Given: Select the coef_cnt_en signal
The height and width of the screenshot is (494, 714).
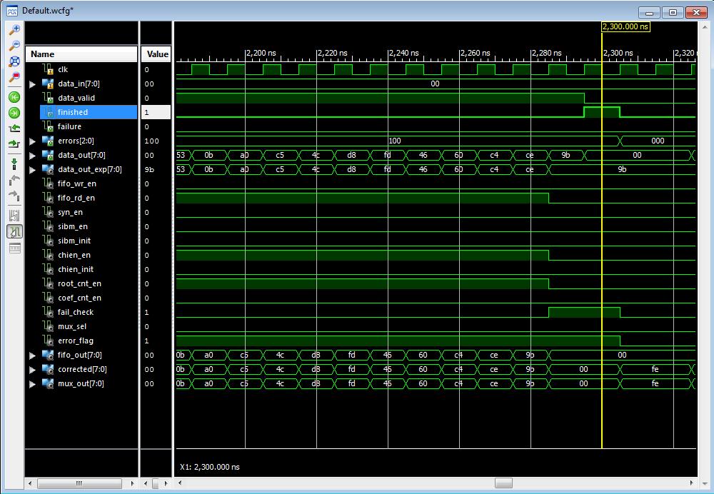Looking at the screenshot, I should (x=79, y=298).
